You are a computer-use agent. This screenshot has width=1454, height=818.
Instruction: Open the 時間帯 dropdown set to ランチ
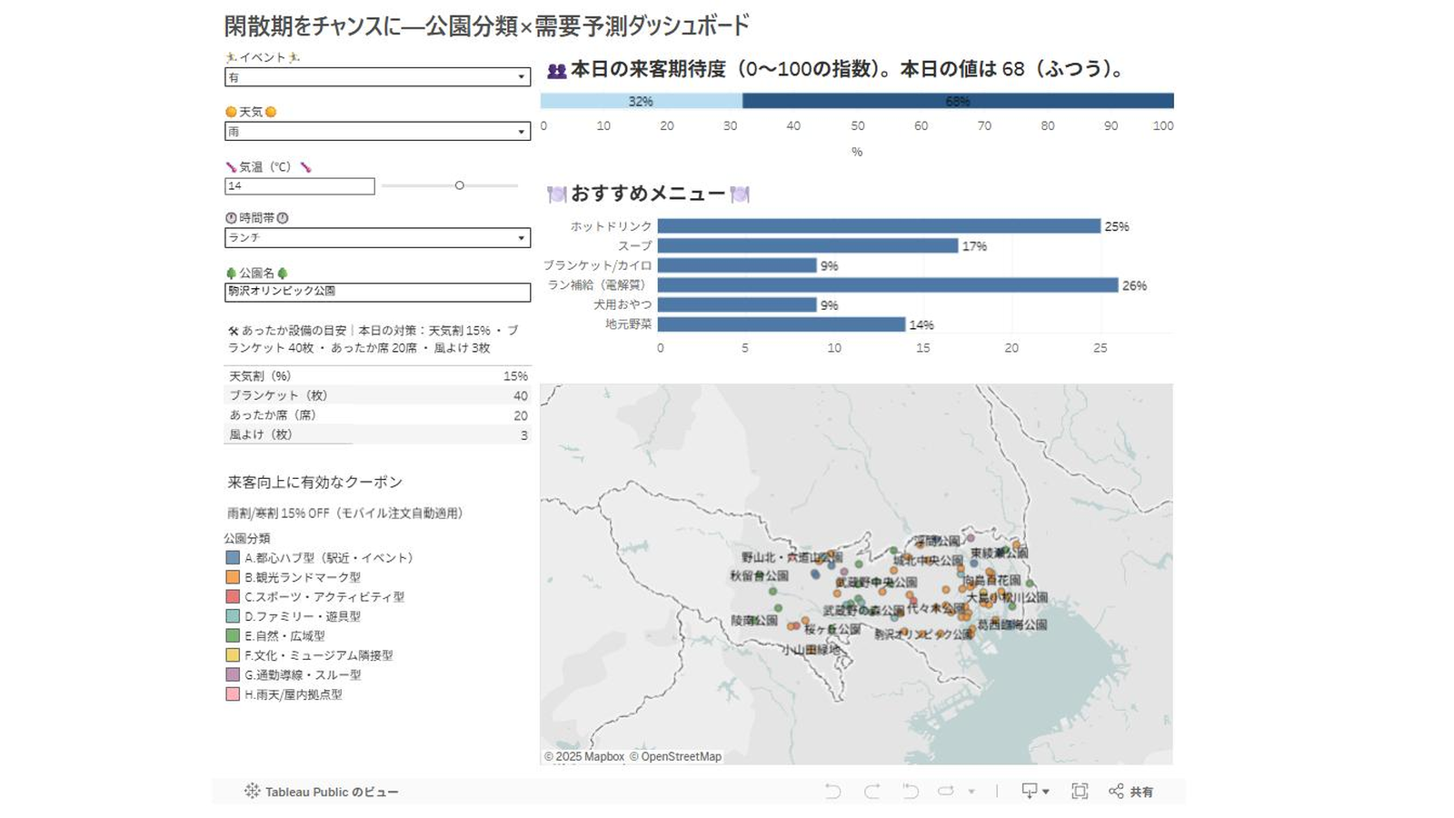[377, 237]
